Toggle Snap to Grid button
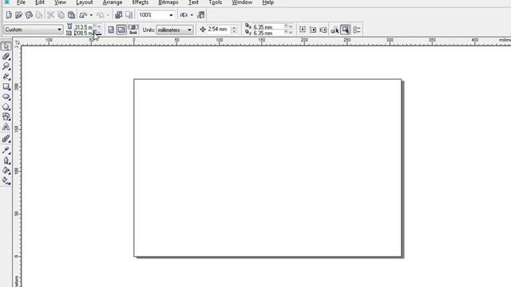This screenshot has height=287, width=511. 303,30
